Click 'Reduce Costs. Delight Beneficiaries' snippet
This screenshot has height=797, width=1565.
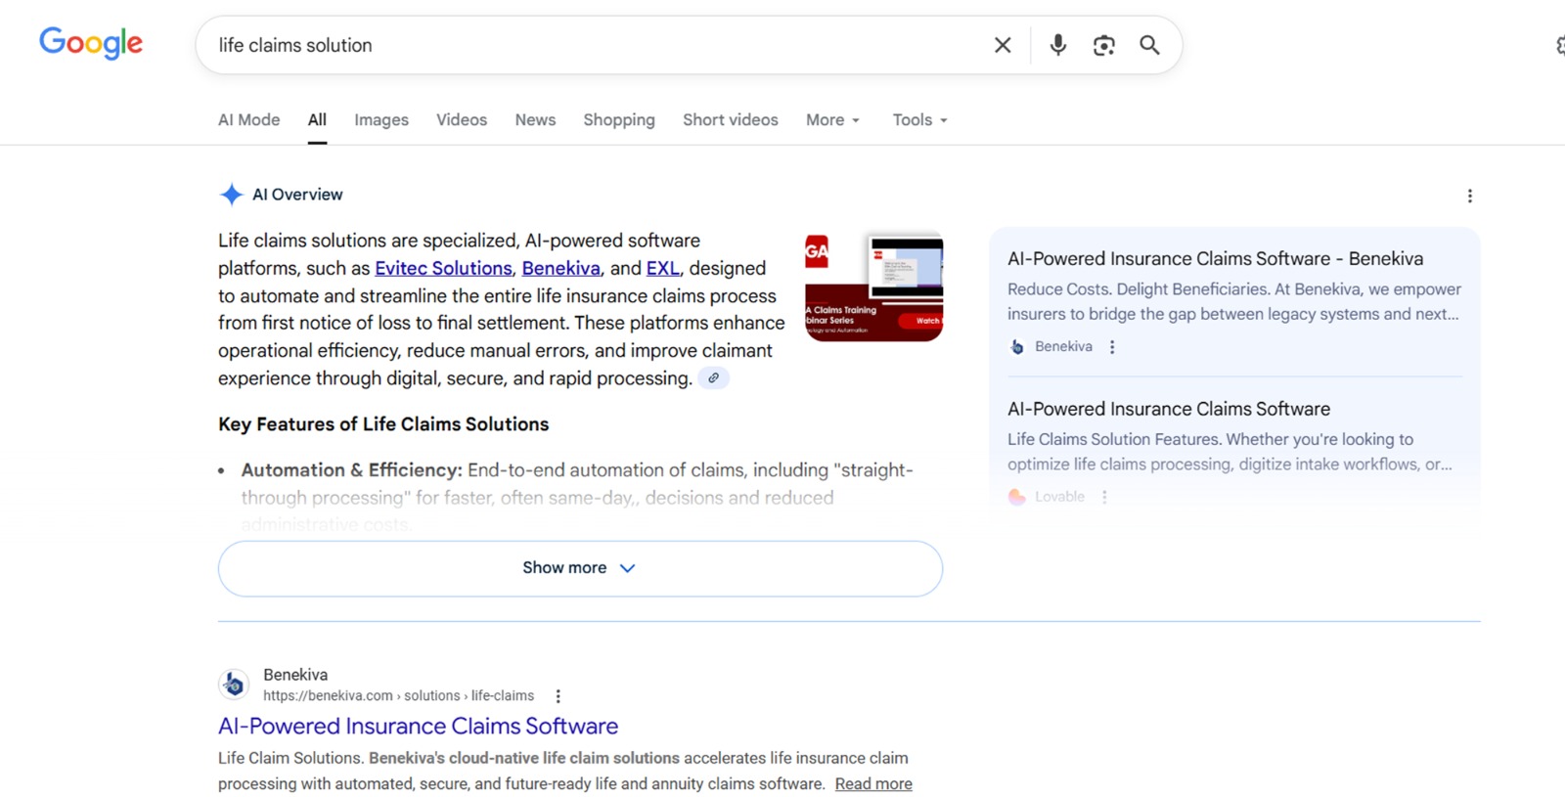(1234, 301)
